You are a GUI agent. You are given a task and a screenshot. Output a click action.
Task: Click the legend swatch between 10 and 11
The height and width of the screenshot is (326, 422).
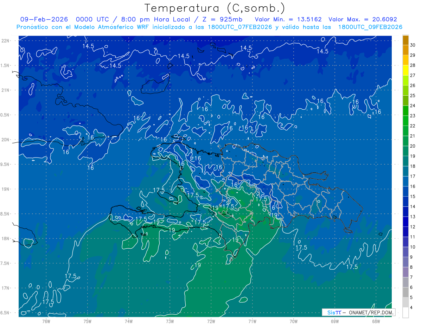click(405, 242)
